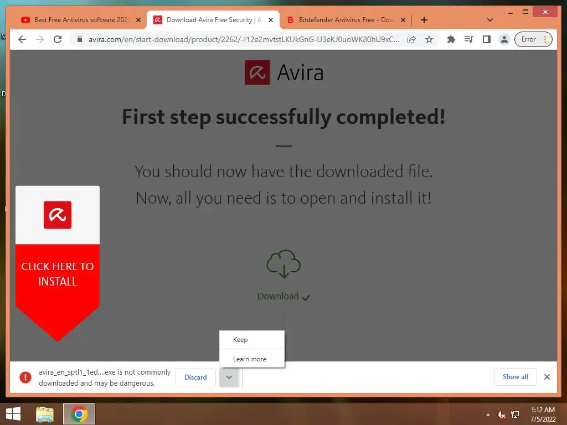
Task: Bookmark this page with the star icon
Action: point(429,39)
